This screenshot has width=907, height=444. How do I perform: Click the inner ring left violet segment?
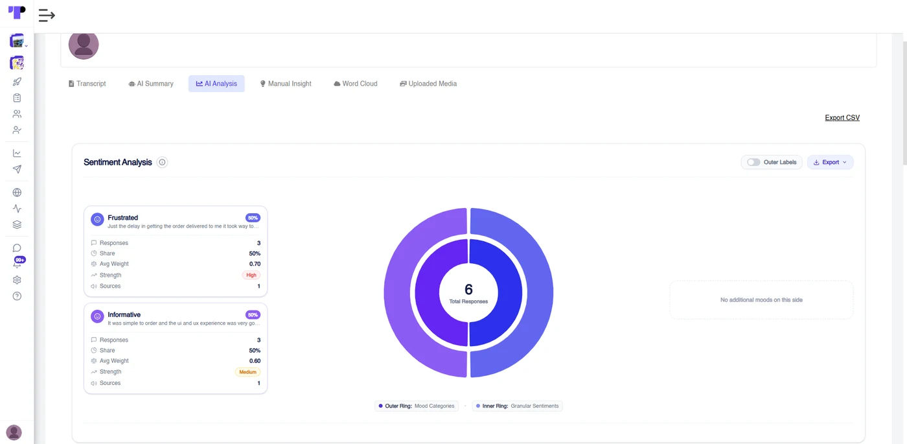point(427,293)
